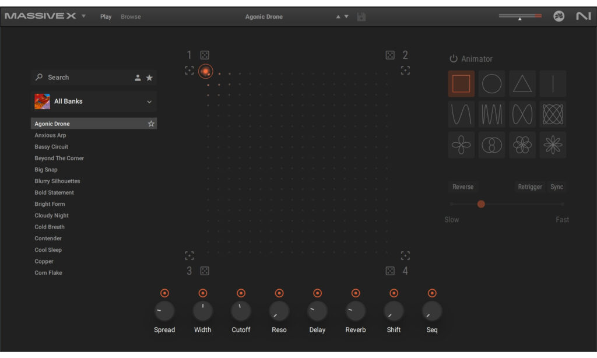This screenshot has height=358, width=597.
Task: Enable Retrigger in the Animator panel
Action: [529, 187]
